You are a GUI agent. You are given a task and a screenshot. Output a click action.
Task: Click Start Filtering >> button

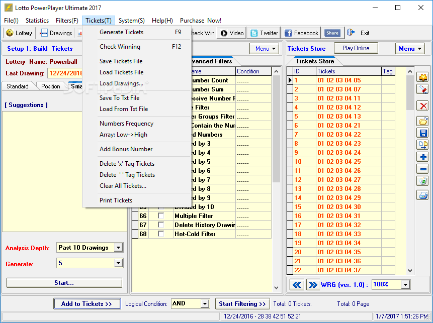(242, 304)
